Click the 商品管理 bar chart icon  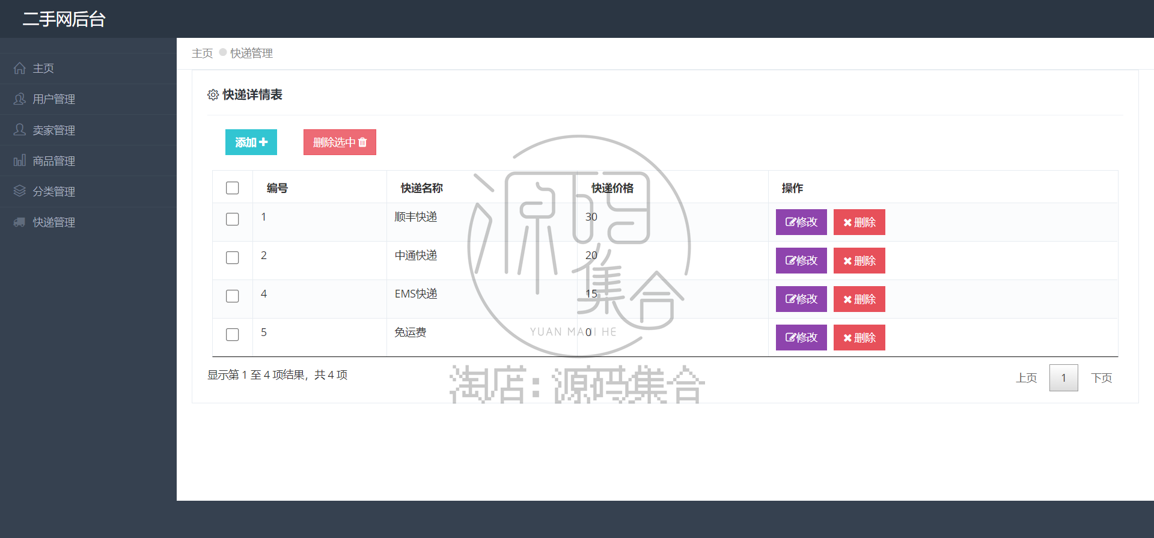20,160
